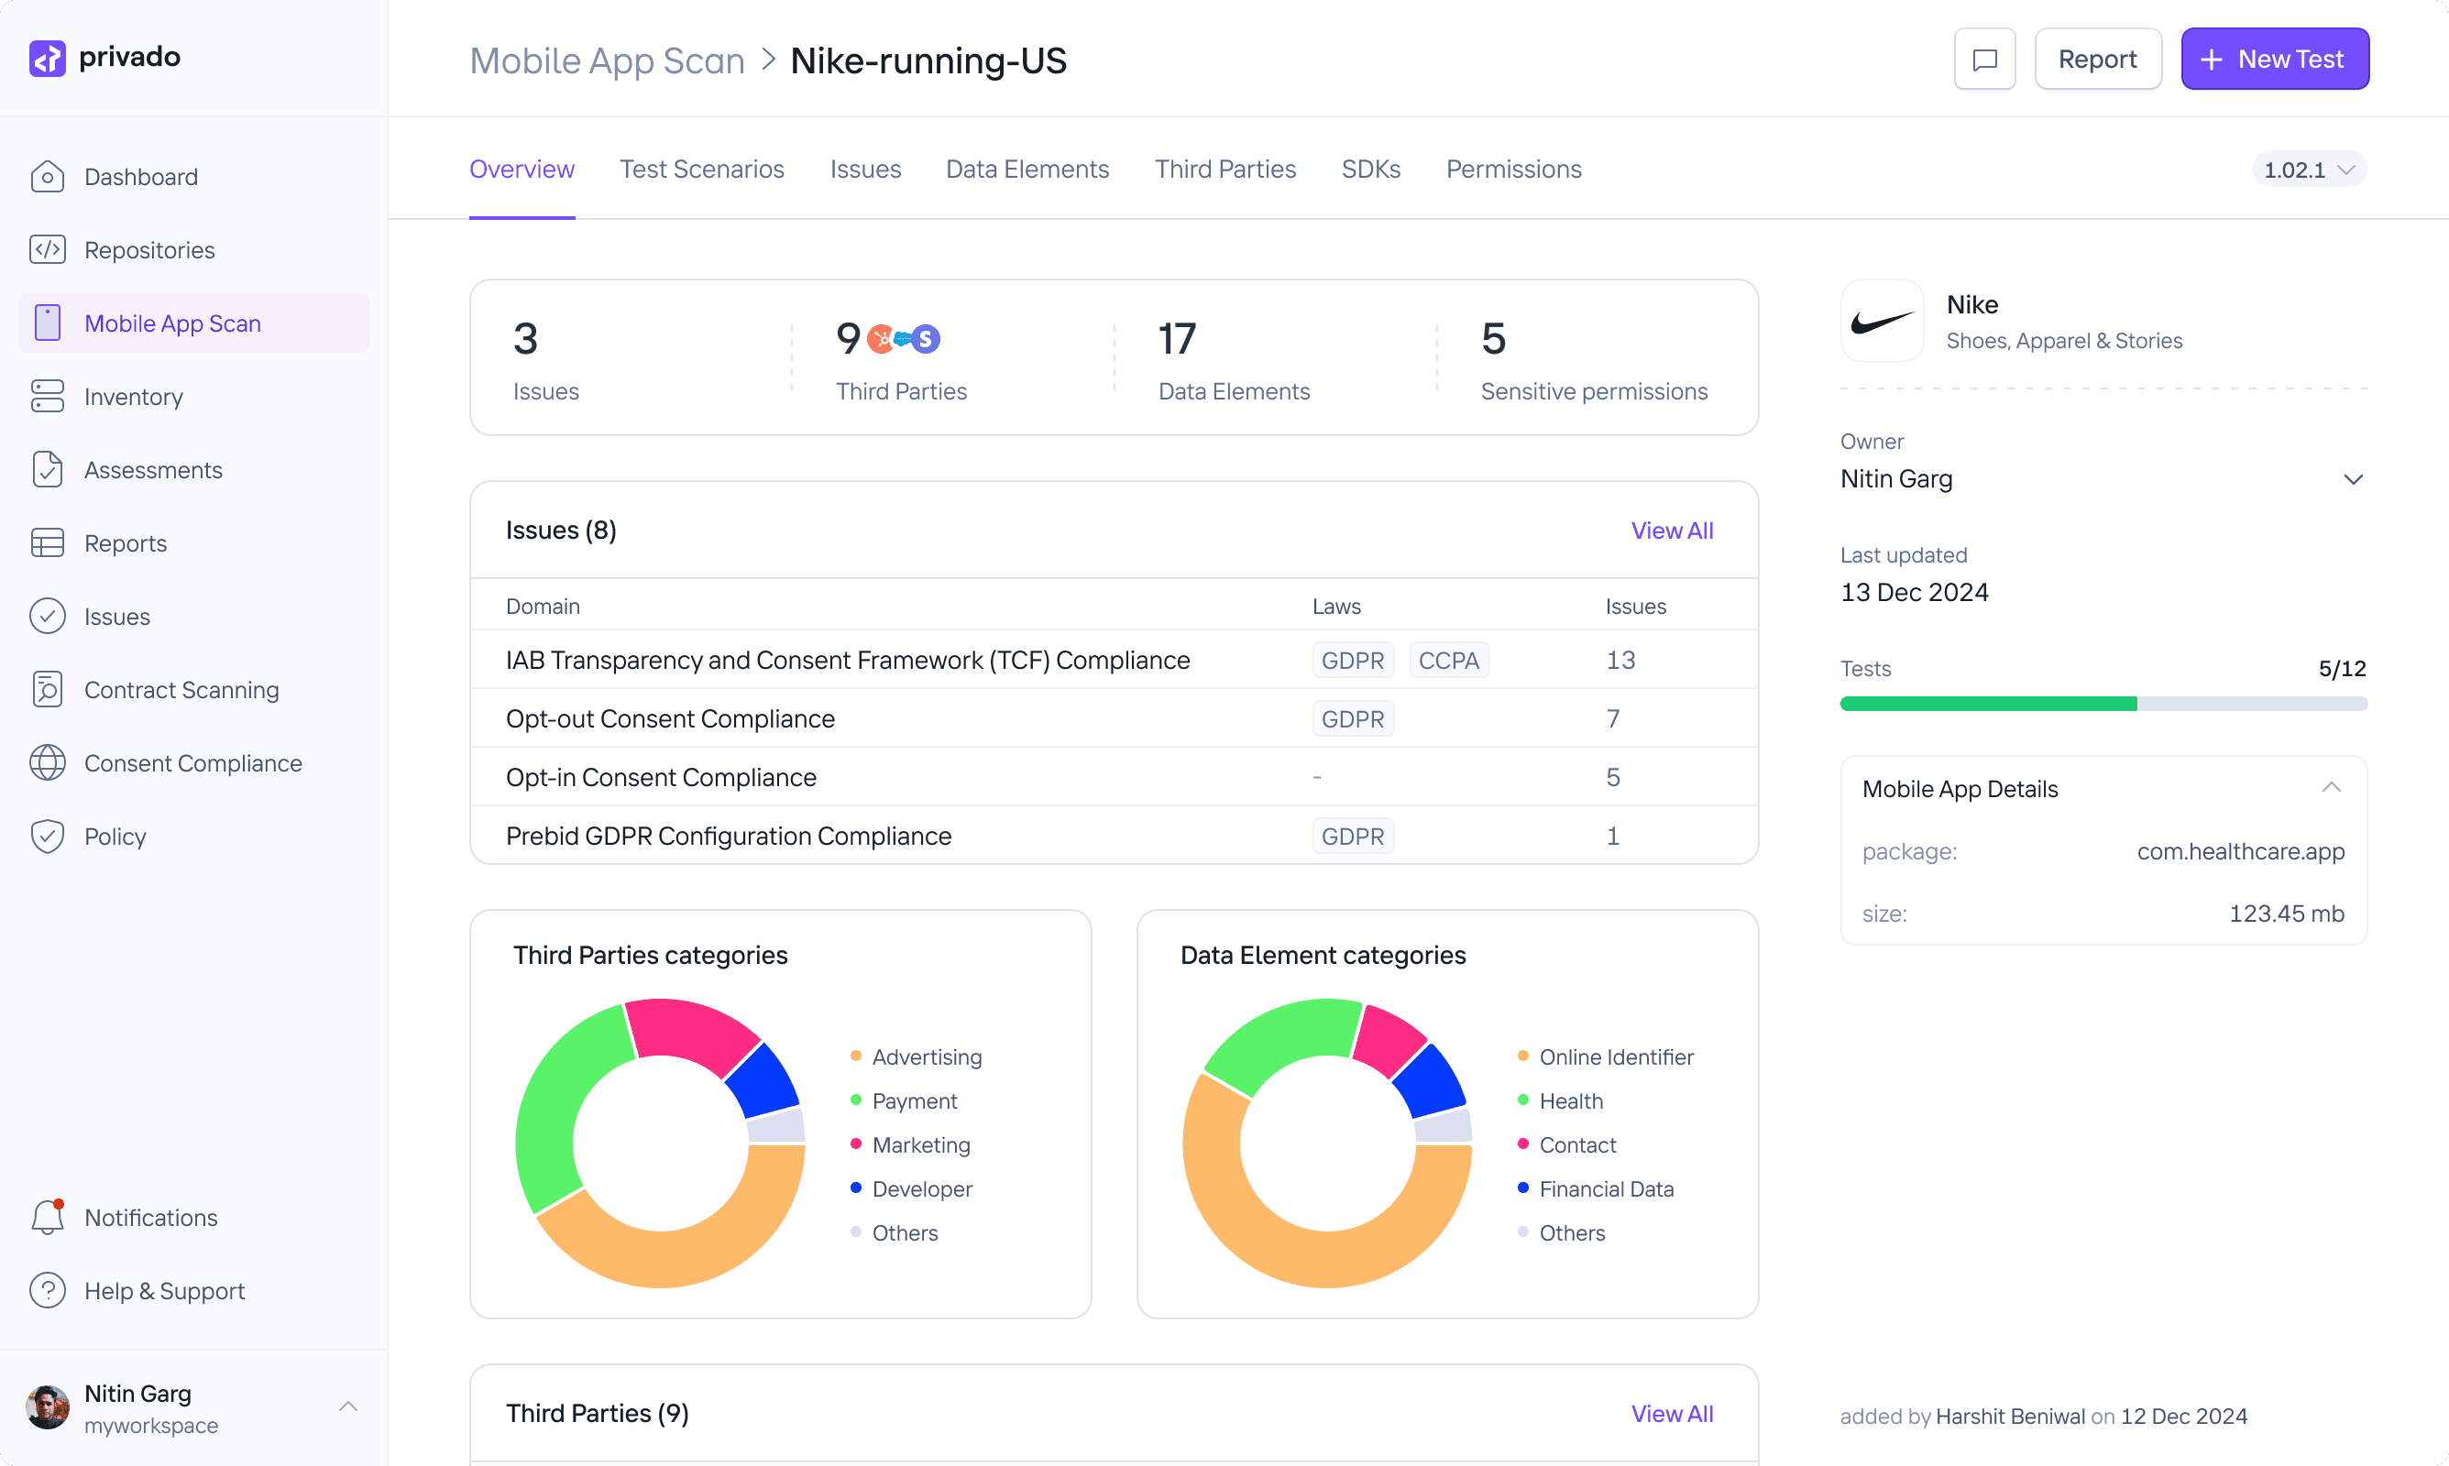Click View All link in Issues card
This screenshot has width=2449, height=1466.
click(x=1672, y=531)
